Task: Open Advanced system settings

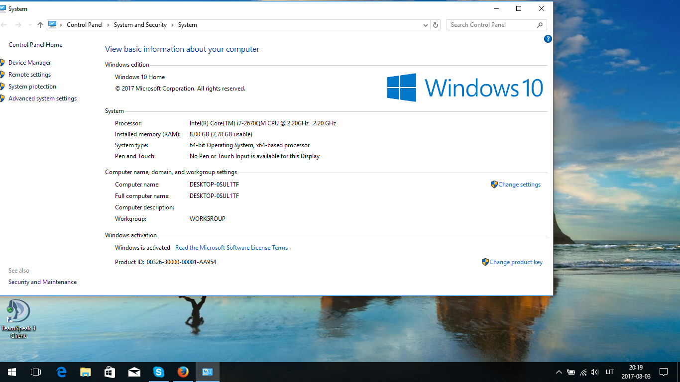Action: point(42,98)
